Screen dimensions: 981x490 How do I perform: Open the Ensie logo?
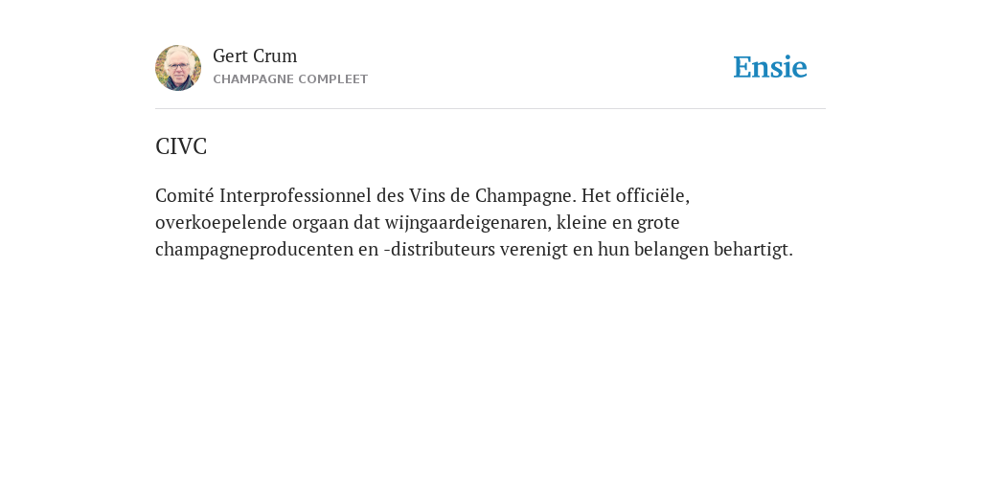[x=770, y=67]
